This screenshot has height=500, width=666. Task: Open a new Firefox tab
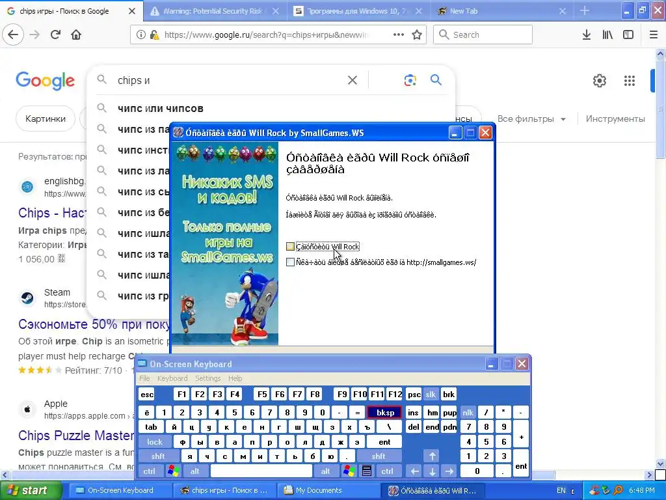click(585, 10)
